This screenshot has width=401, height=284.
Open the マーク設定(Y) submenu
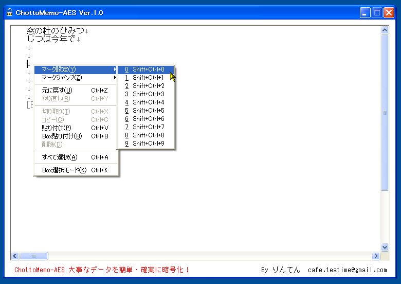(x=76, y=69)
